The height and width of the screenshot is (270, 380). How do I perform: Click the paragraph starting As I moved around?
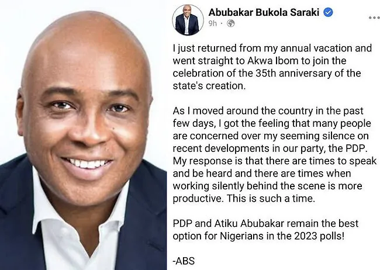275,155
